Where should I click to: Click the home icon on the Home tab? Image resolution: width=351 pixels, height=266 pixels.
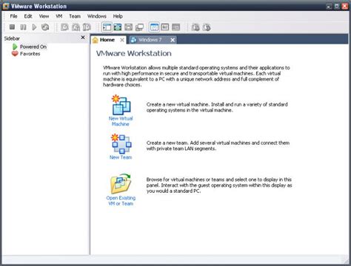[x=95, y=40]
